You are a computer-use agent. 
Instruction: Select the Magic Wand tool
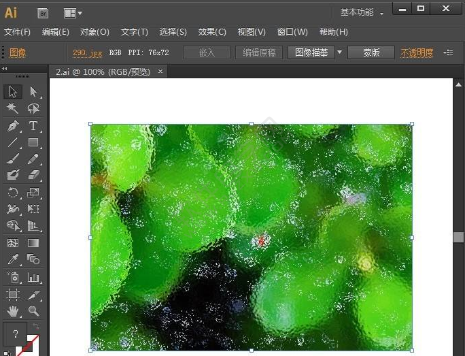click(x=13, y=108)
